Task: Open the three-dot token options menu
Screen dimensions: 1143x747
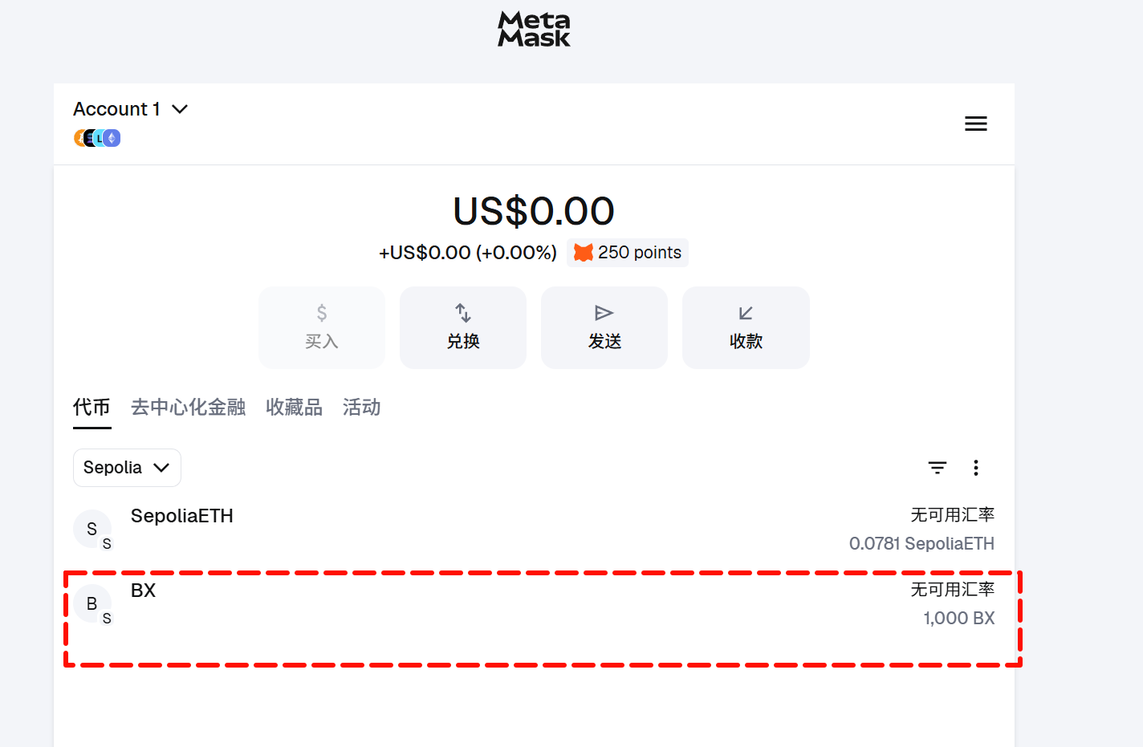Action: click(x=975, y=468)
